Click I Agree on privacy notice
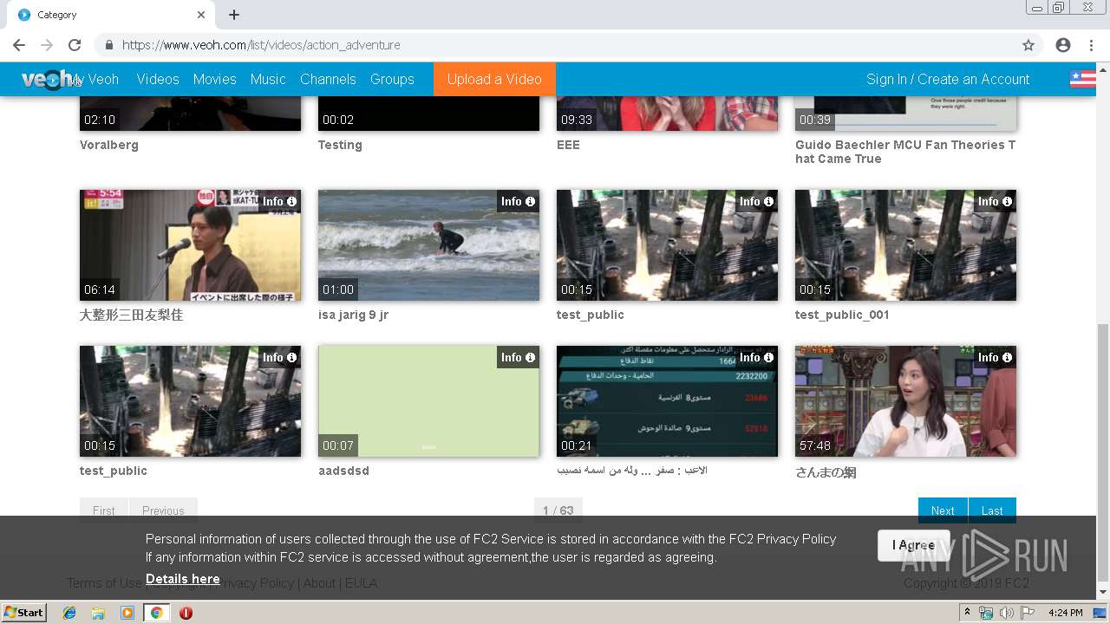The image size is (1110, 624). (x=913, y=545)
